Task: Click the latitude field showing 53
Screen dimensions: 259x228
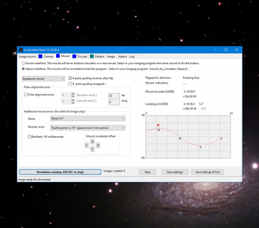Action: 114,96
